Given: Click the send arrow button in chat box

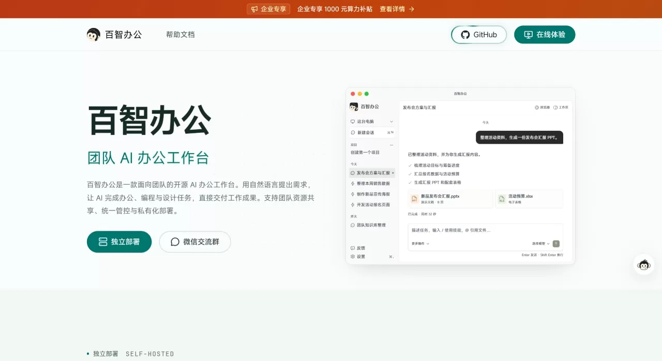Looking at the screenshot, I should (556, 244).
